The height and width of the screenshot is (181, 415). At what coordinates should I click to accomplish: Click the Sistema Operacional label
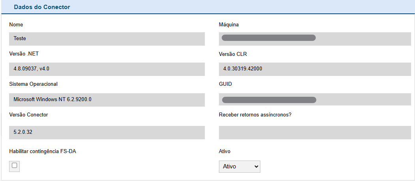coord(34,84)
